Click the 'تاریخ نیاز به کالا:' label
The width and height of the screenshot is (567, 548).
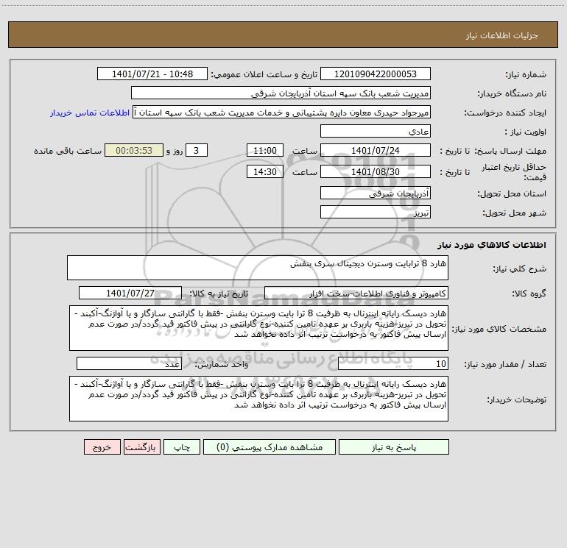(x=219, y=293)
